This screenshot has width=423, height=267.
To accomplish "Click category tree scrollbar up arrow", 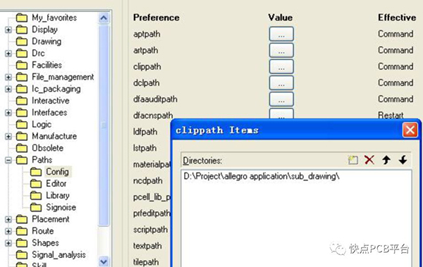I will pyautogui.click(x=104, y=18).
